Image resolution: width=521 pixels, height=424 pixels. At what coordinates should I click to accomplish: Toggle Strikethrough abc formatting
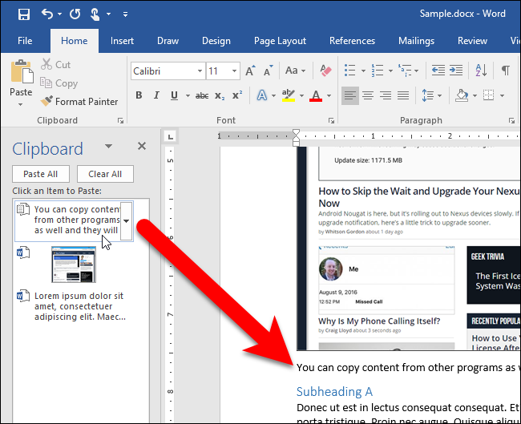[202, 95]
